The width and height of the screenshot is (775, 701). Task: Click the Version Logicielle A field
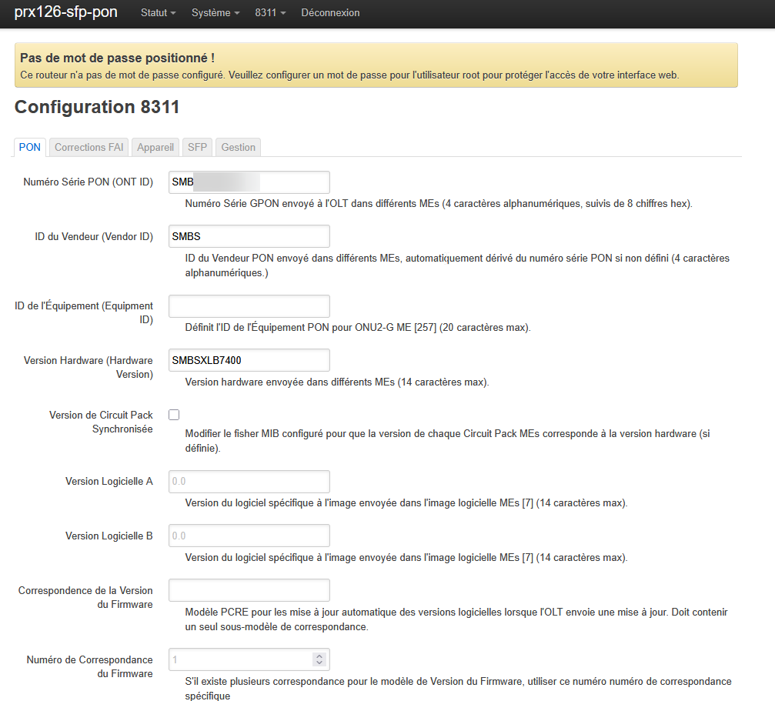pyautogui.click(x=249, y=482)
